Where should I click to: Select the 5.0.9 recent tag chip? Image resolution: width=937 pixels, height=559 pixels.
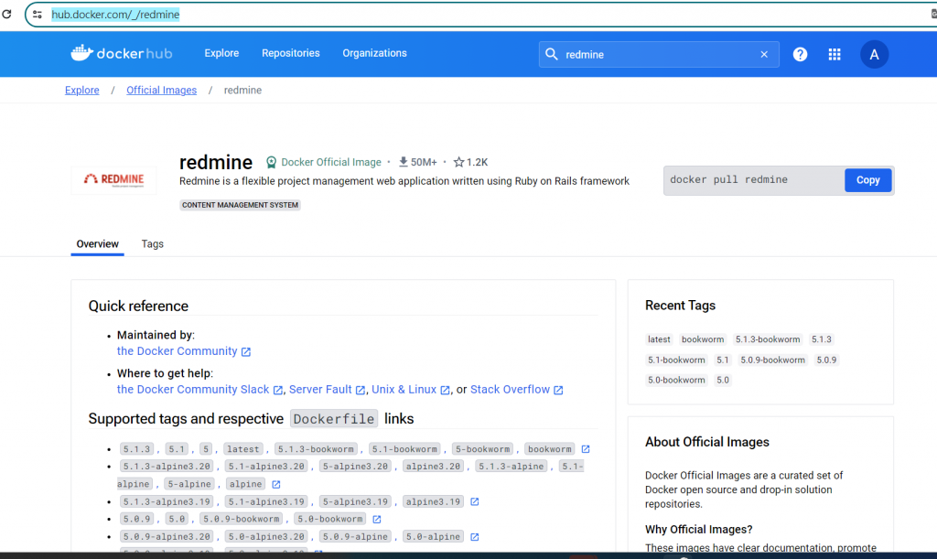(826, 360)
